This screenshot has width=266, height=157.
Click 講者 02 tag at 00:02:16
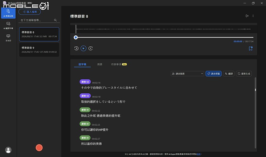click(x=85, y=82)
